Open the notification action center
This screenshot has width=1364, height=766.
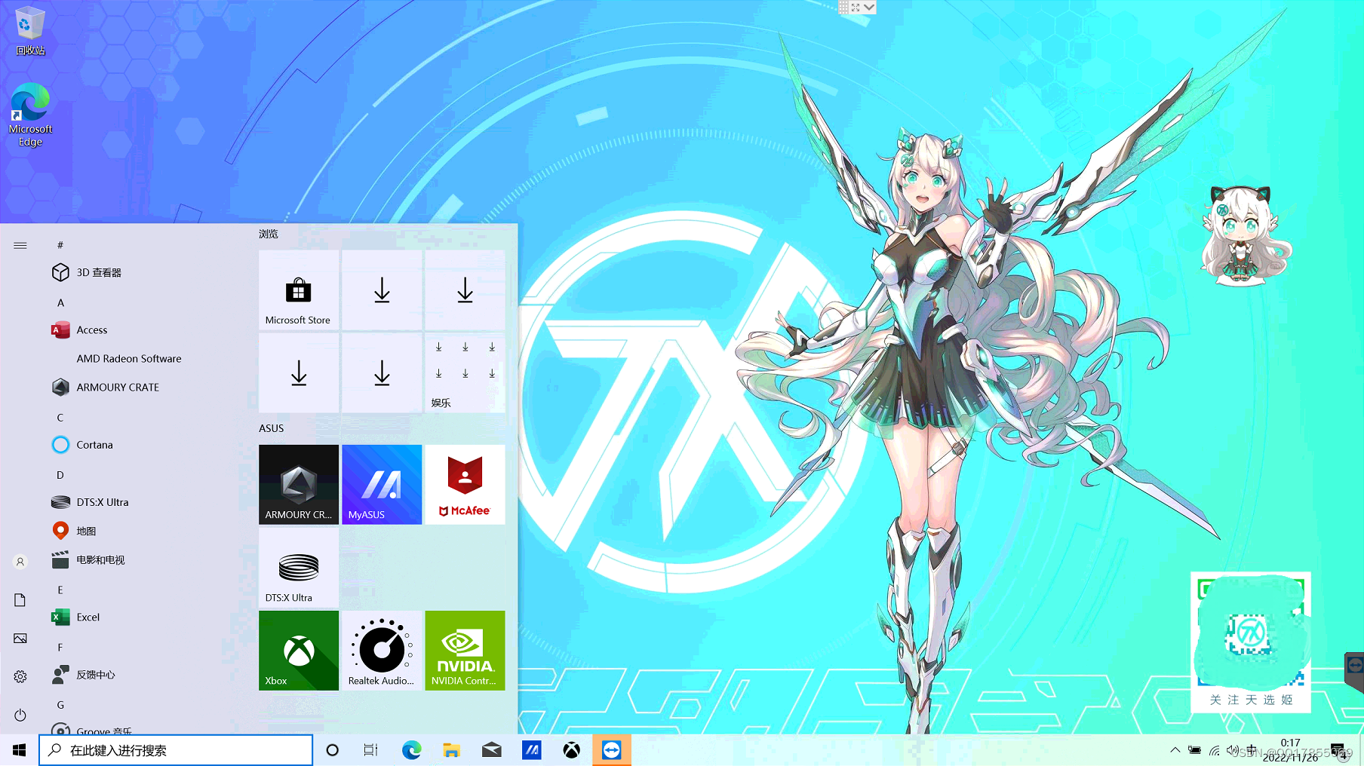coord(1338,750)
